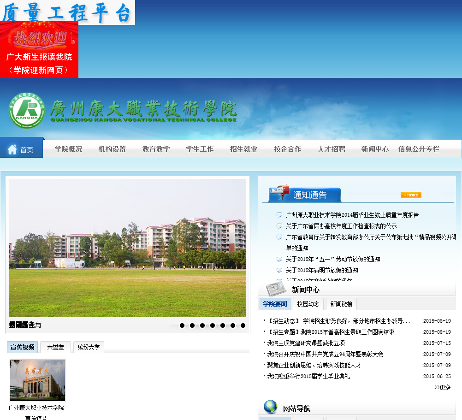Select the 缤纷大学 tab
This screenshot has height=420, width=462.
point(89,347)
